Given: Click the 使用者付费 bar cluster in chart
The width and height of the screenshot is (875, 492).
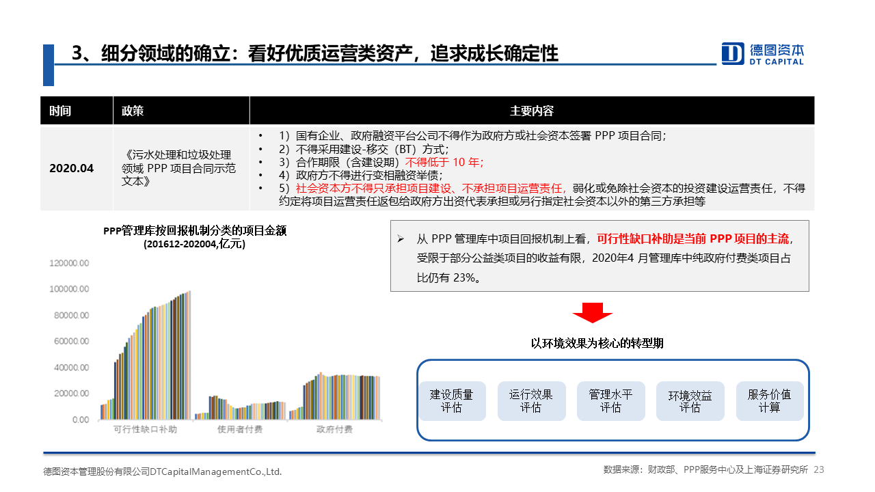Looking at the screenshot, I should point(240,407).
